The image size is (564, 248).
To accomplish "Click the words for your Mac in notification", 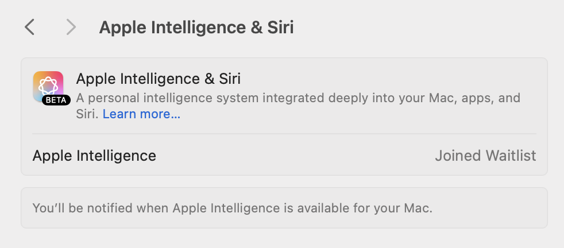I will pyautogui.click(x=396, y=207).
